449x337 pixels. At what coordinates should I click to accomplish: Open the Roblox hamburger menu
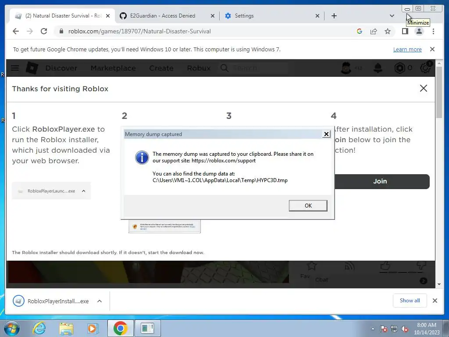coord(15,68)
